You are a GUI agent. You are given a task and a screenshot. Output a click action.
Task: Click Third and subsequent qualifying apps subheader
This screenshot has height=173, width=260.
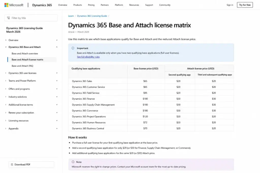tap(215, 75)
